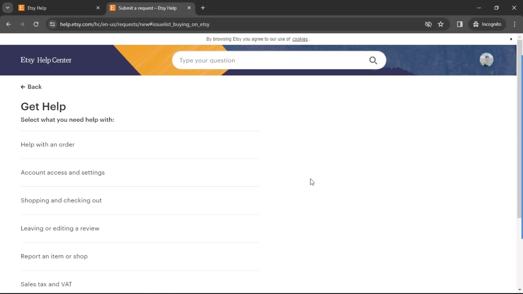Select Report an item or shop

point(140,256)
